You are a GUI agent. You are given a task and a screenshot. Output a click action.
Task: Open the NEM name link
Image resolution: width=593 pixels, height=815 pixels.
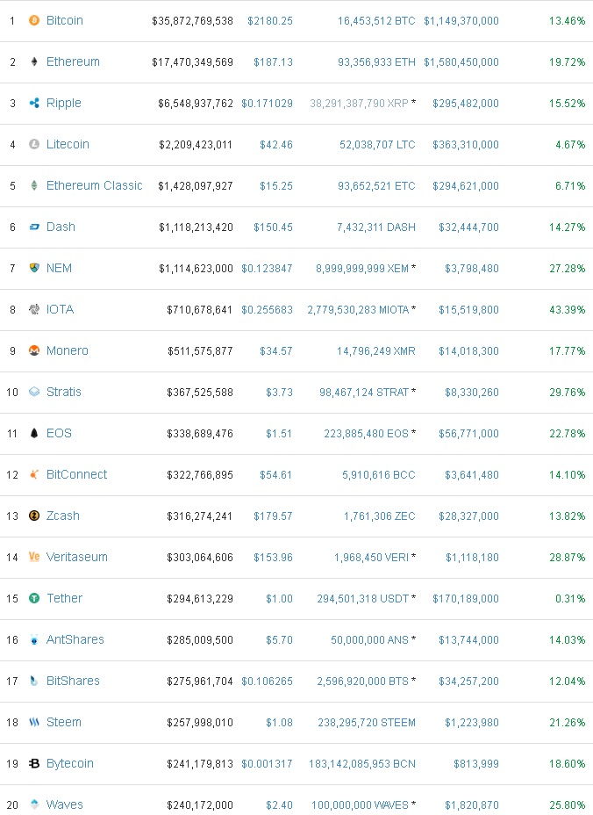pos(59,268)
